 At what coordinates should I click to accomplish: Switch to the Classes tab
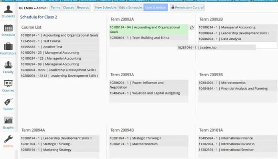point(68,8)
